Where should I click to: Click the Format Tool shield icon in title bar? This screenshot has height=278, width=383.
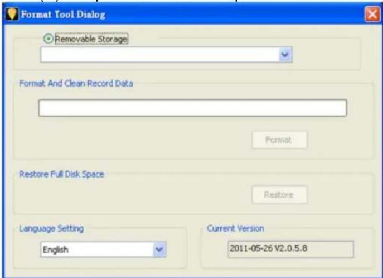click(12, 14)
